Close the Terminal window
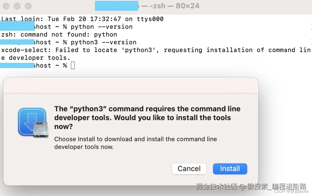The height and width of the screenshot is (196, 312). click(x=6, y=6)
